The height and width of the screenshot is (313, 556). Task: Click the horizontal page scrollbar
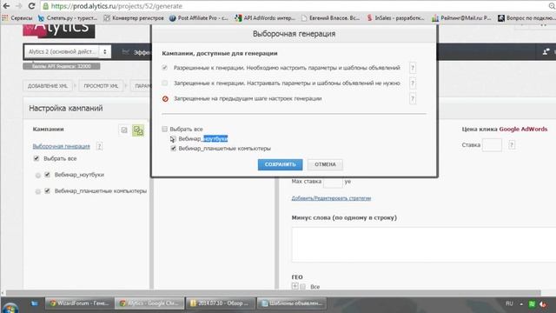(273, 293)
